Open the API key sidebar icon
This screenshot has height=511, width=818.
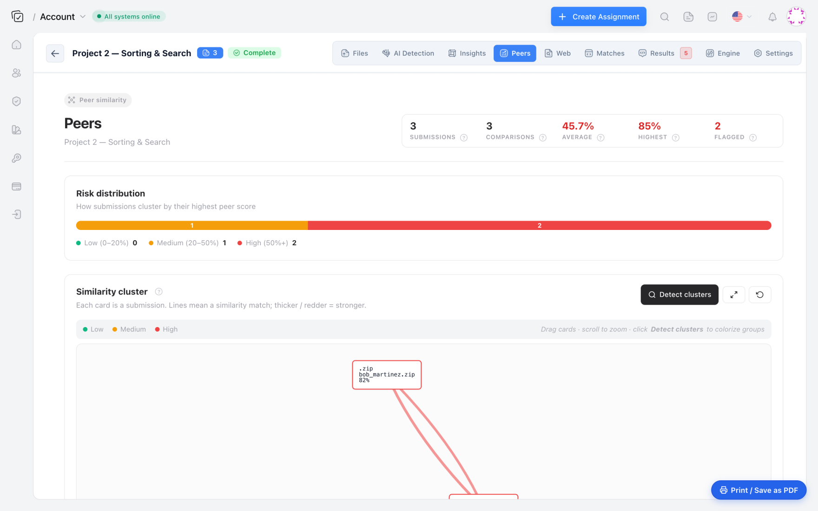coord(17,158)
